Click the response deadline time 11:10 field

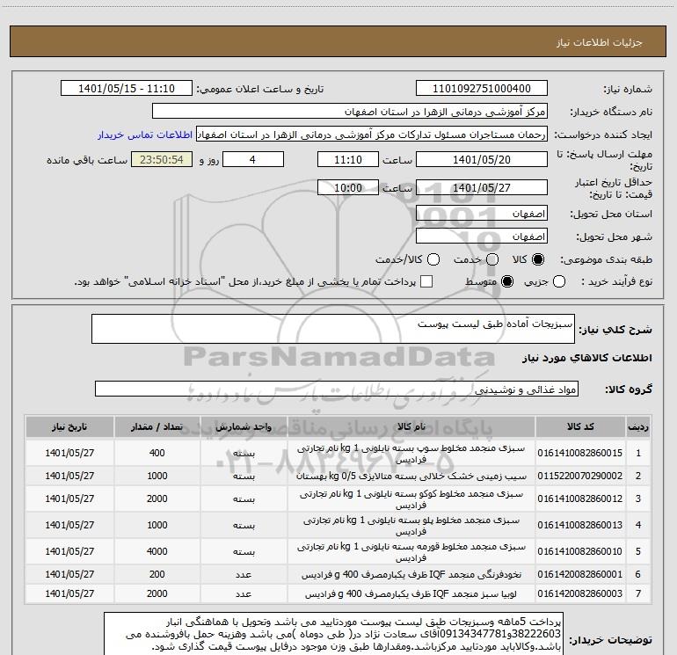[348, 159]
